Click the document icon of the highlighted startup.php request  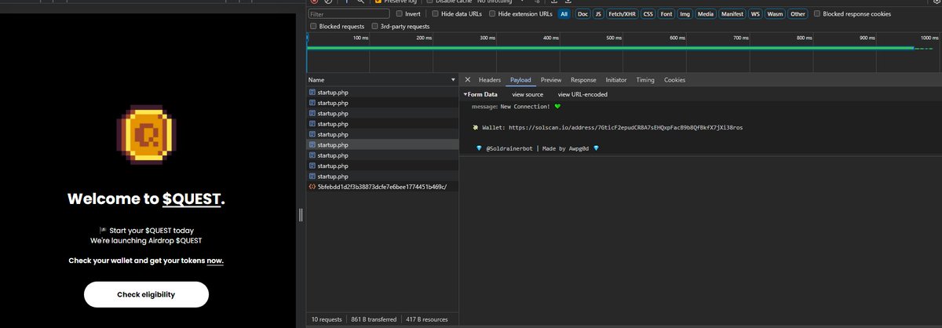(312, 145)
